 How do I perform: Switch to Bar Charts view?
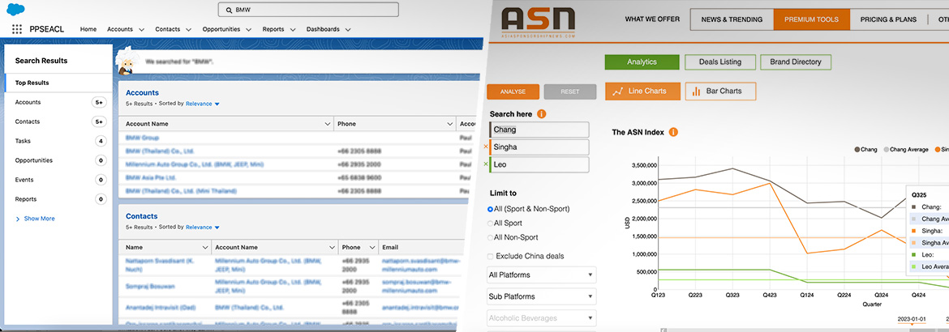719,92
